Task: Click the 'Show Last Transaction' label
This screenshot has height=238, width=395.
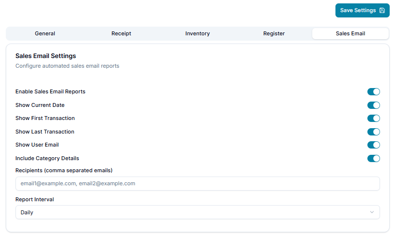Action: [x=45, y=132]
